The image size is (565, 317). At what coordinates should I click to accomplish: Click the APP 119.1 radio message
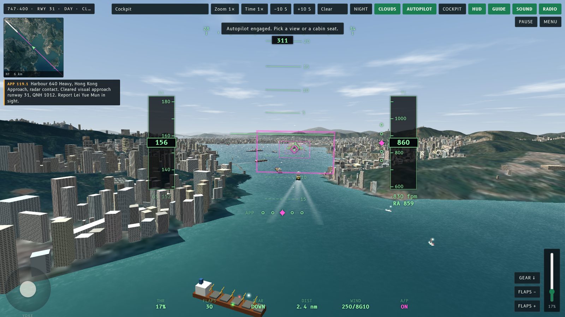tap(62, 92)
